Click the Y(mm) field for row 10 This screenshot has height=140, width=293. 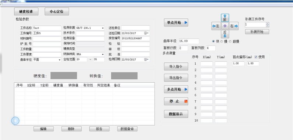221,121
